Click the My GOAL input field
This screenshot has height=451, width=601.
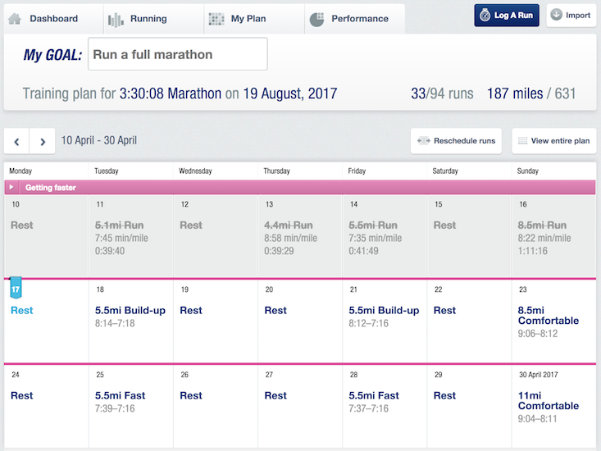click(177, 54)
